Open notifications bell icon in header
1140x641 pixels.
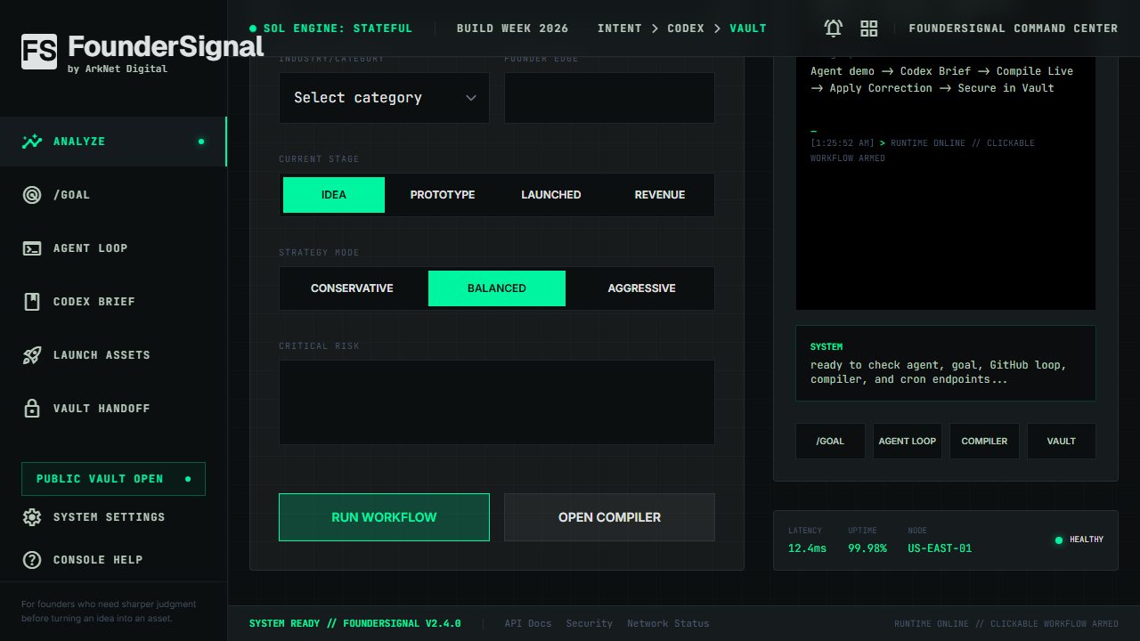[x=834, y=28]
